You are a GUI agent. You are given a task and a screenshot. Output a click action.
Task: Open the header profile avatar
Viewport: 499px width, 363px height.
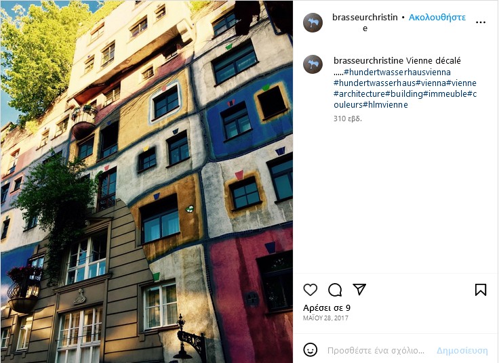(x=313, y=22)
